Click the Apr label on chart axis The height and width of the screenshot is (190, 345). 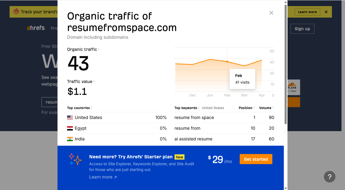click(262, 95)
